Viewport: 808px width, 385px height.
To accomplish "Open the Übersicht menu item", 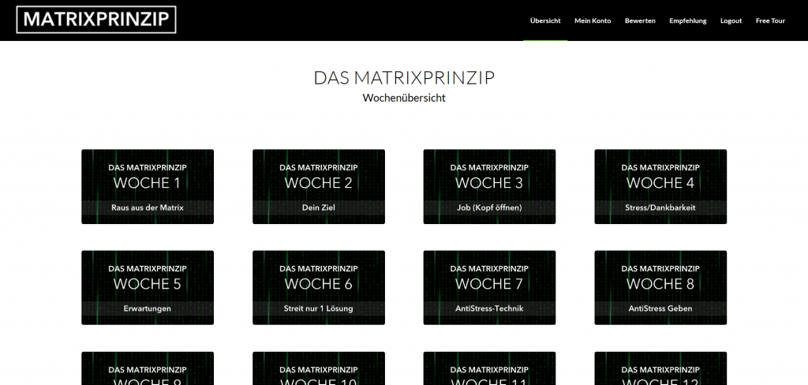I will [545, 21].
